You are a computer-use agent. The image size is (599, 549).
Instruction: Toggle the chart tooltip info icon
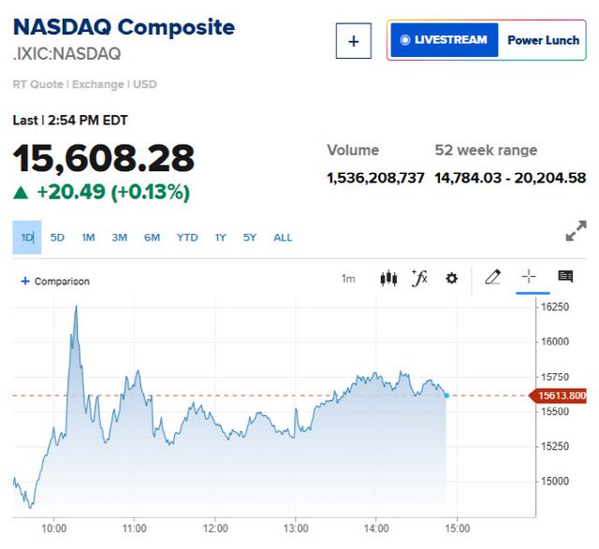565,277
